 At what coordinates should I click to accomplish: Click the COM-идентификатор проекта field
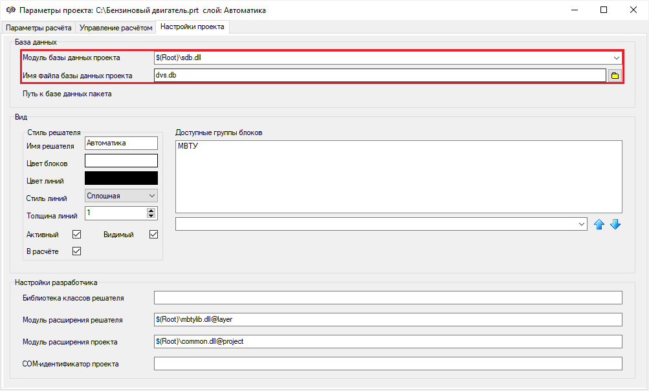(387, 364)
